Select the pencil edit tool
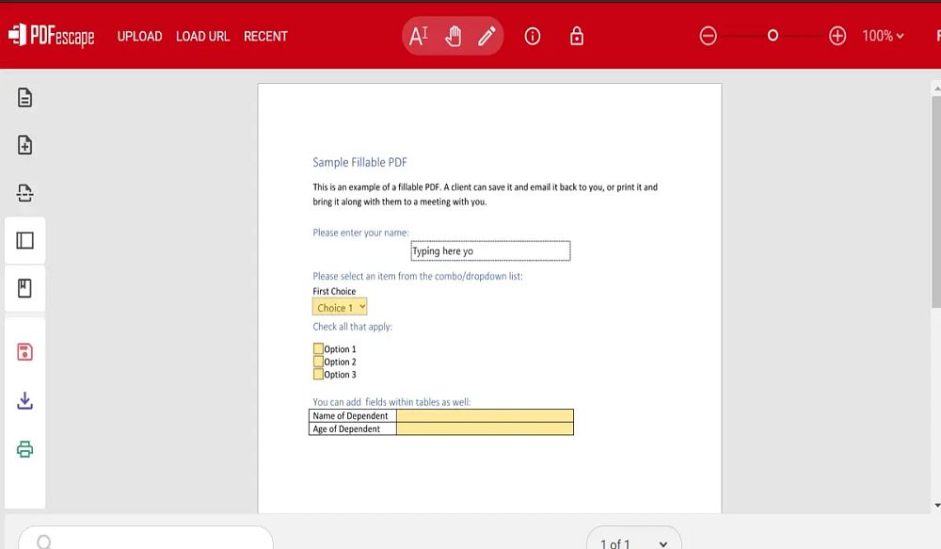 (486, 36)
